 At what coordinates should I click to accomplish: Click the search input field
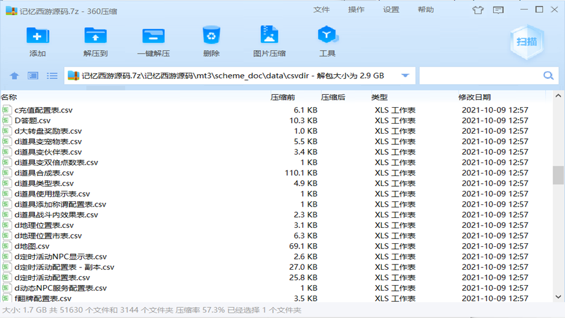(480, 76)
